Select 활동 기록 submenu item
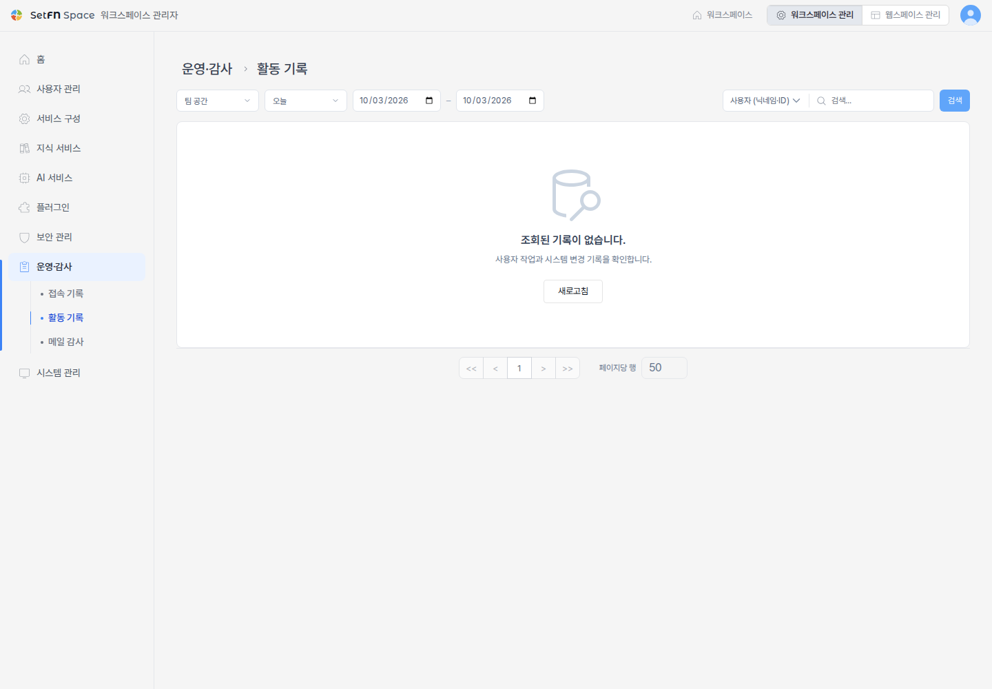 [x=65, y=318]
